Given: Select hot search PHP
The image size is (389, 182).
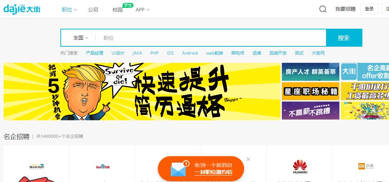Looking at the screenshot, I should pyautogui.click(x=154, y=53).
